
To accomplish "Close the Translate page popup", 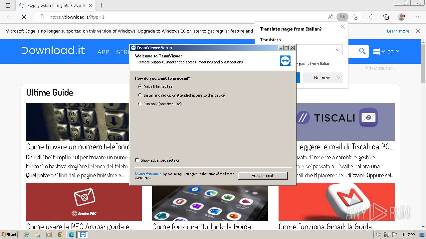I will click(343, 27).
